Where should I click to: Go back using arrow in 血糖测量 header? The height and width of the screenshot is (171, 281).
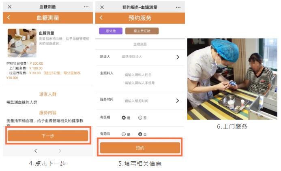9,17
